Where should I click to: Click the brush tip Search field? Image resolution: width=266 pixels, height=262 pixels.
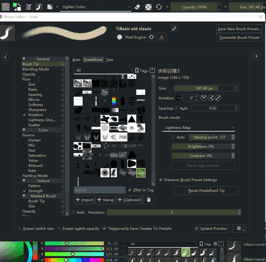point(100,190)
